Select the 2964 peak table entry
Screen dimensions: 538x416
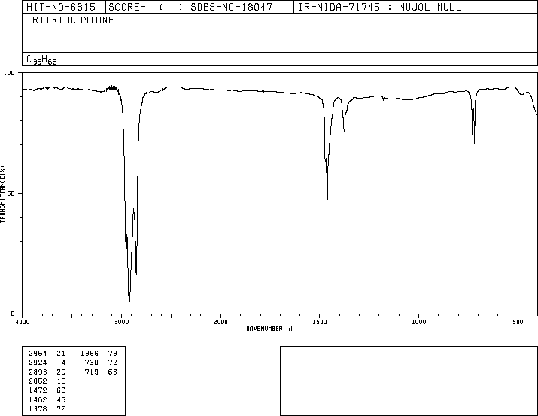pos(47,353)
